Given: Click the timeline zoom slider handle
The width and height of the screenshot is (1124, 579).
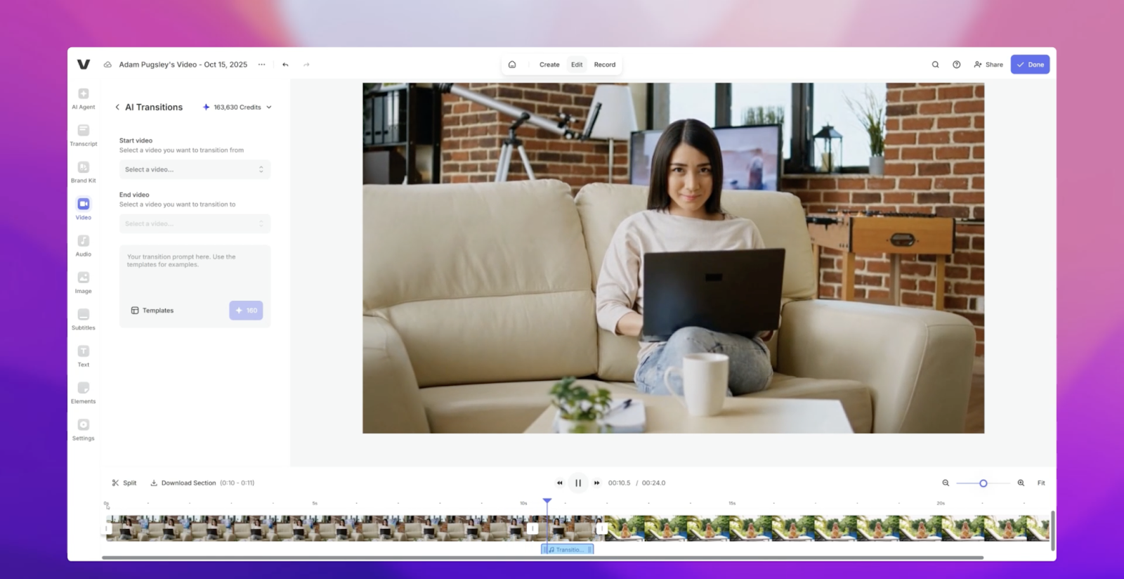Looking at the screenshot, I should pos(983,483).
